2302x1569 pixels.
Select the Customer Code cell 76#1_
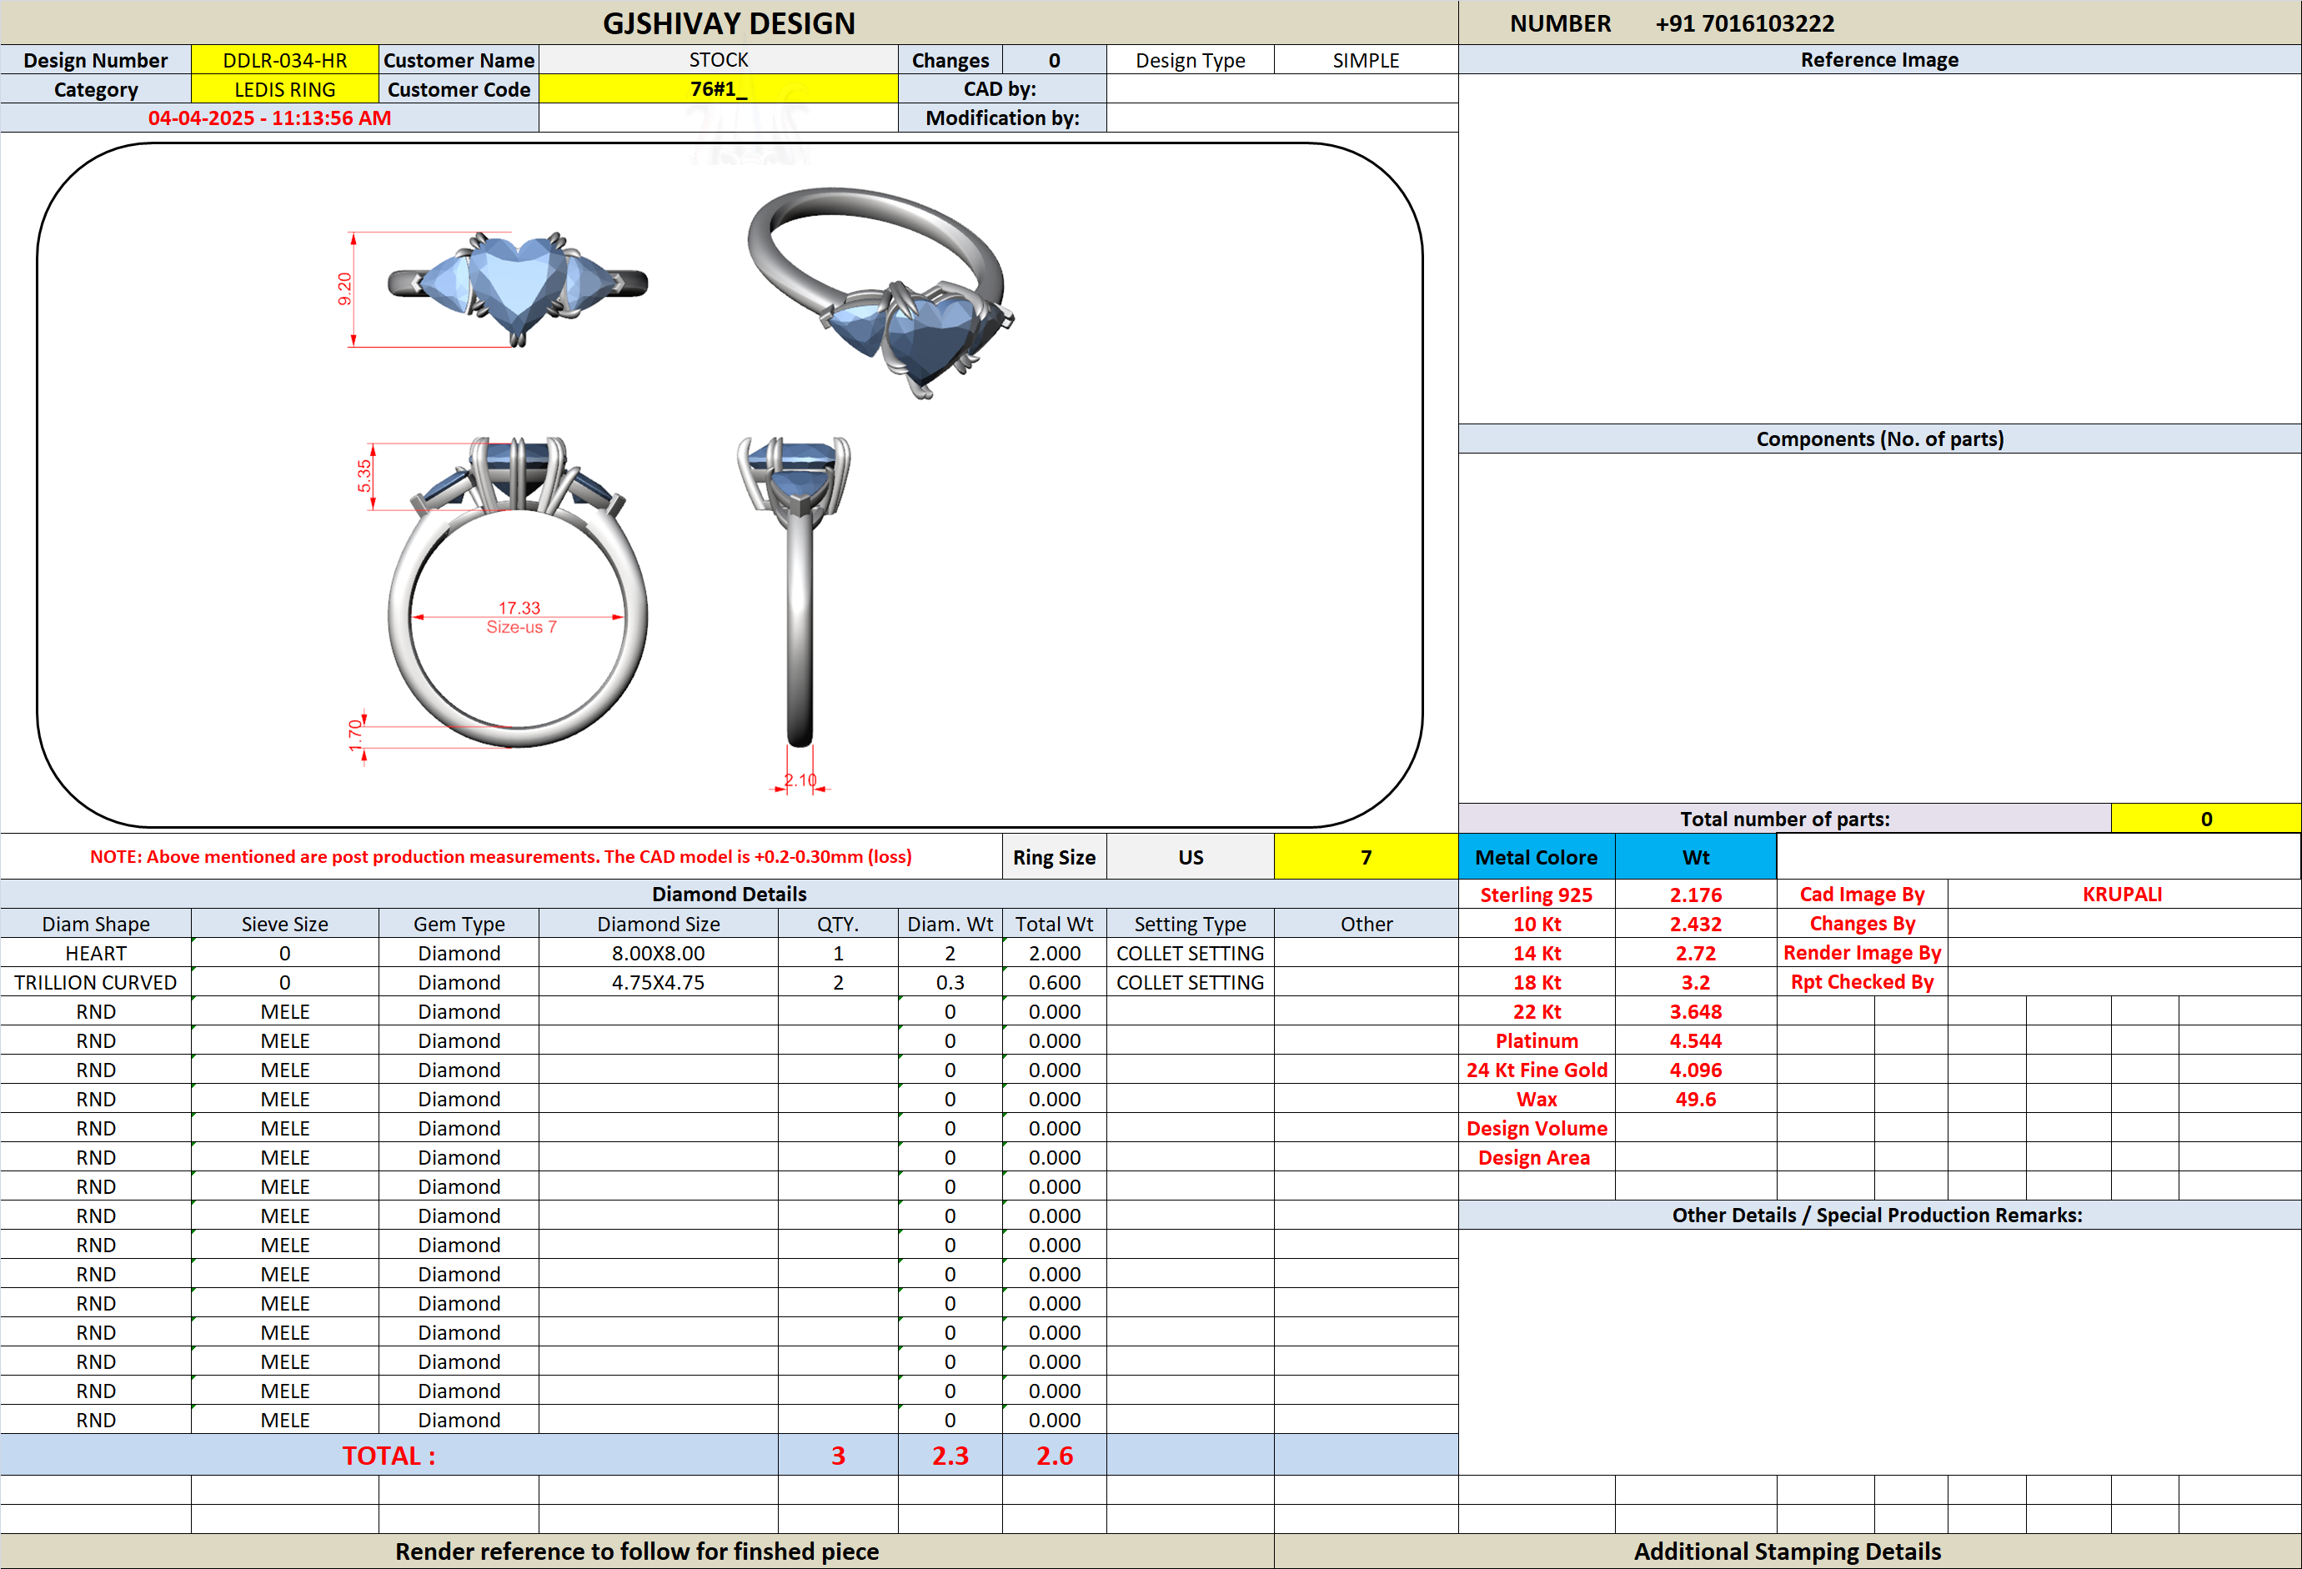click(x=718, y=89)
